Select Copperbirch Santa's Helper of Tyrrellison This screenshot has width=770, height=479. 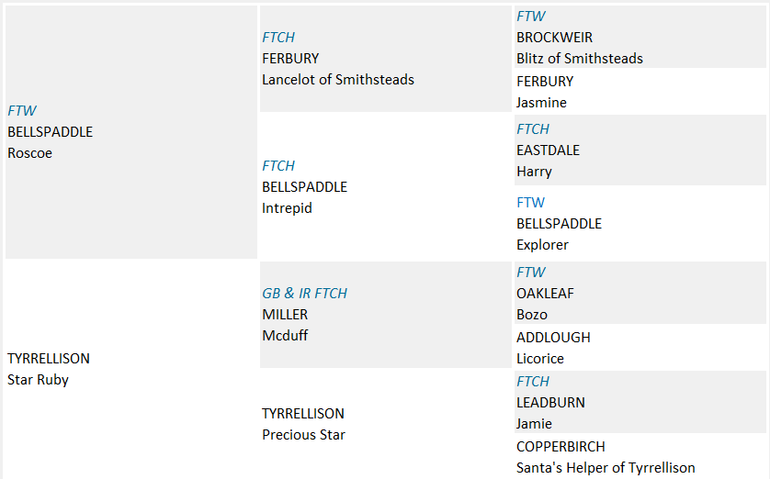point(606,457)
